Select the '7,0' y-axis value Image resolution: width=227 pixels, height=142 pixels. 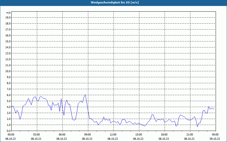click(9, 89)
